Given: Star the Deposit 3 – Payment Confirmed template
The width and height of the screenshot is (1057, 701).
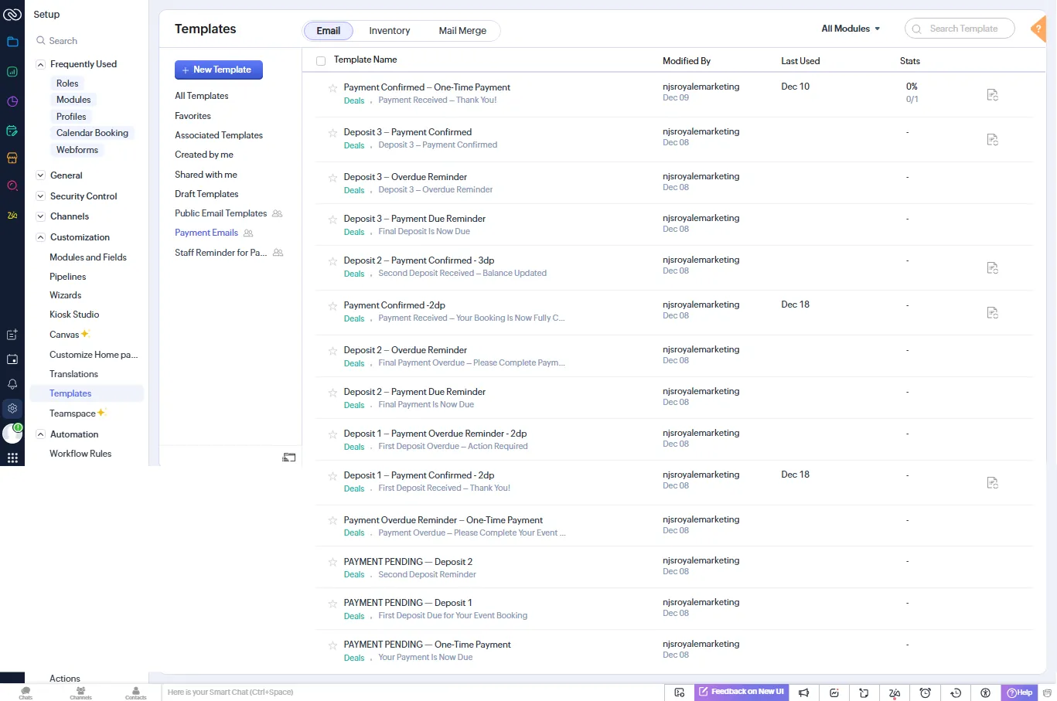Looking at the screenshot, I should point(332,133).
